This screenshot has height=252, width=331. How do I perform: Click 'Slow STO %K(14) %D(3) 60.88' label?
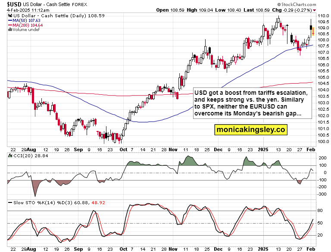50,202
